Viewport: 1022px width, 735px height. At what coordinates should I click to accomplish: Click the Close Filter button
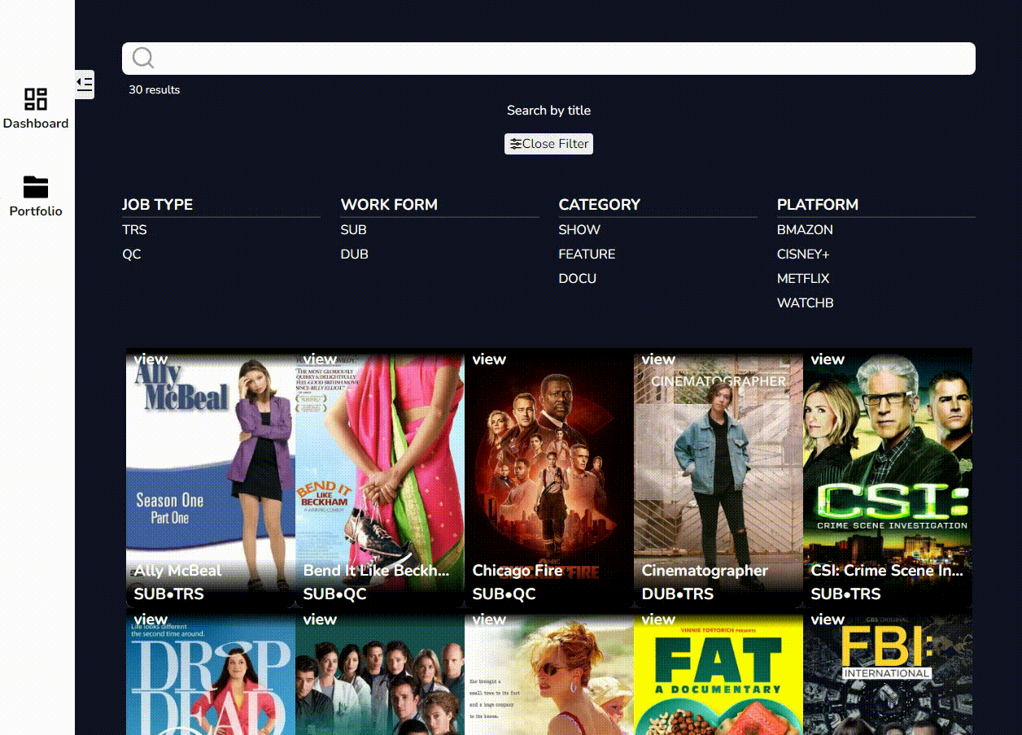point(548,144)
